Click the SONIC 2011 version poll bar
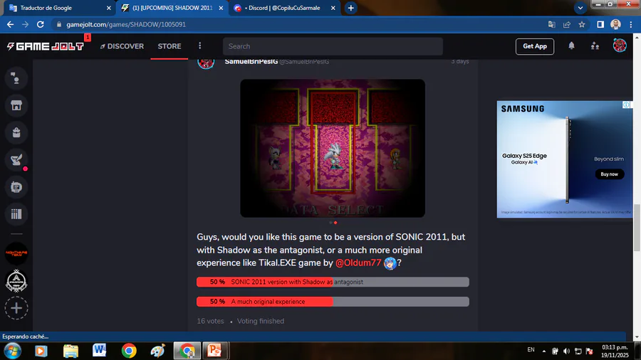 click(x=333, y=282)
